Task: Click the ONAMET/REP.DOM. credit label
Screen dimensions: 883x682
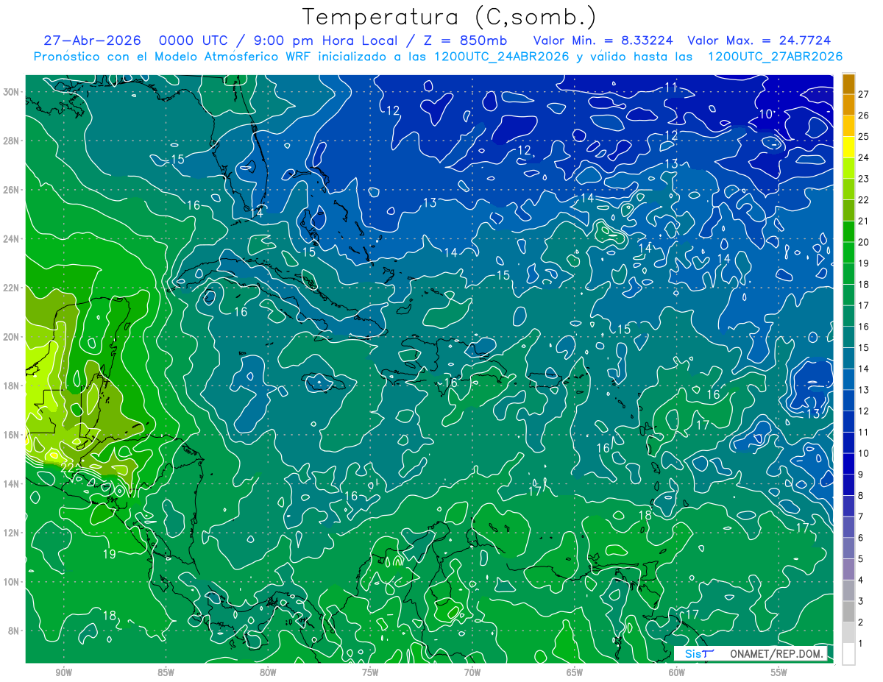Action: [x=776, y=653]
